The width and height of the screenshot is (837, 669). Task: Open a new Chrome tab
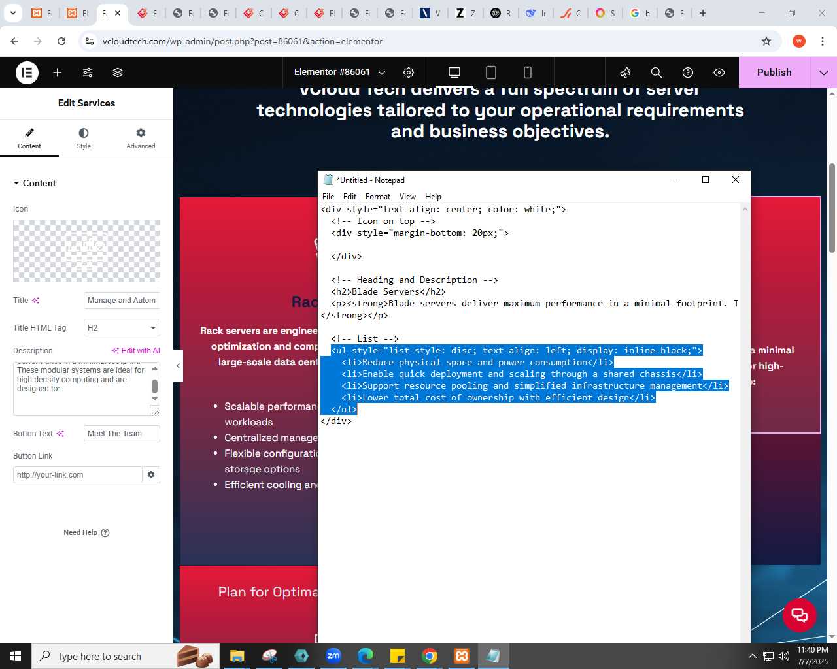703,13
